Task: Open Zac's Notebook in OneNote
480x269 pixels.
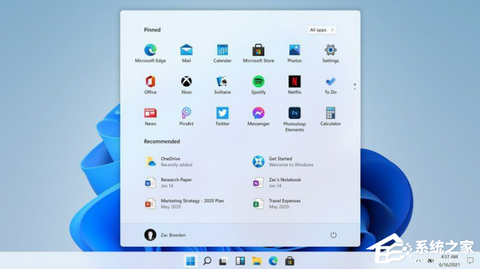Action: 277,183
